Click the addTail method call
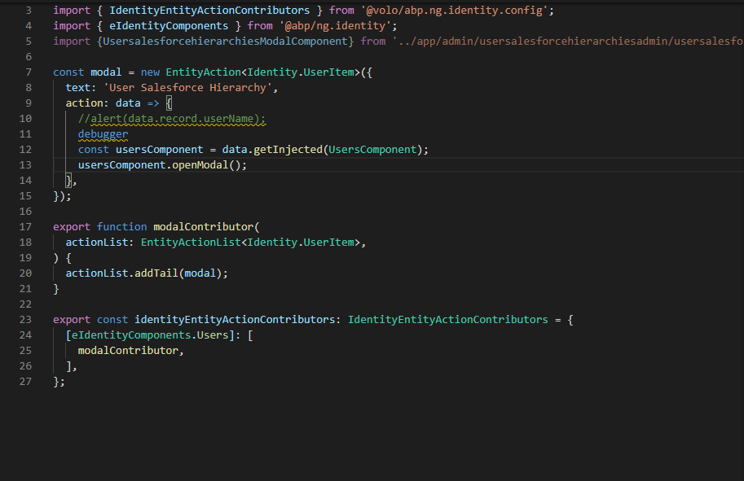 156,273
